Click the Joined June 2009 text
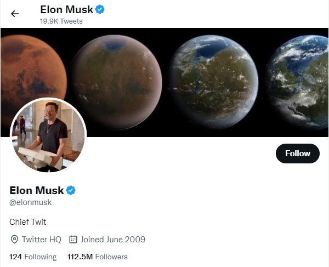 click(x=112, y=240)
